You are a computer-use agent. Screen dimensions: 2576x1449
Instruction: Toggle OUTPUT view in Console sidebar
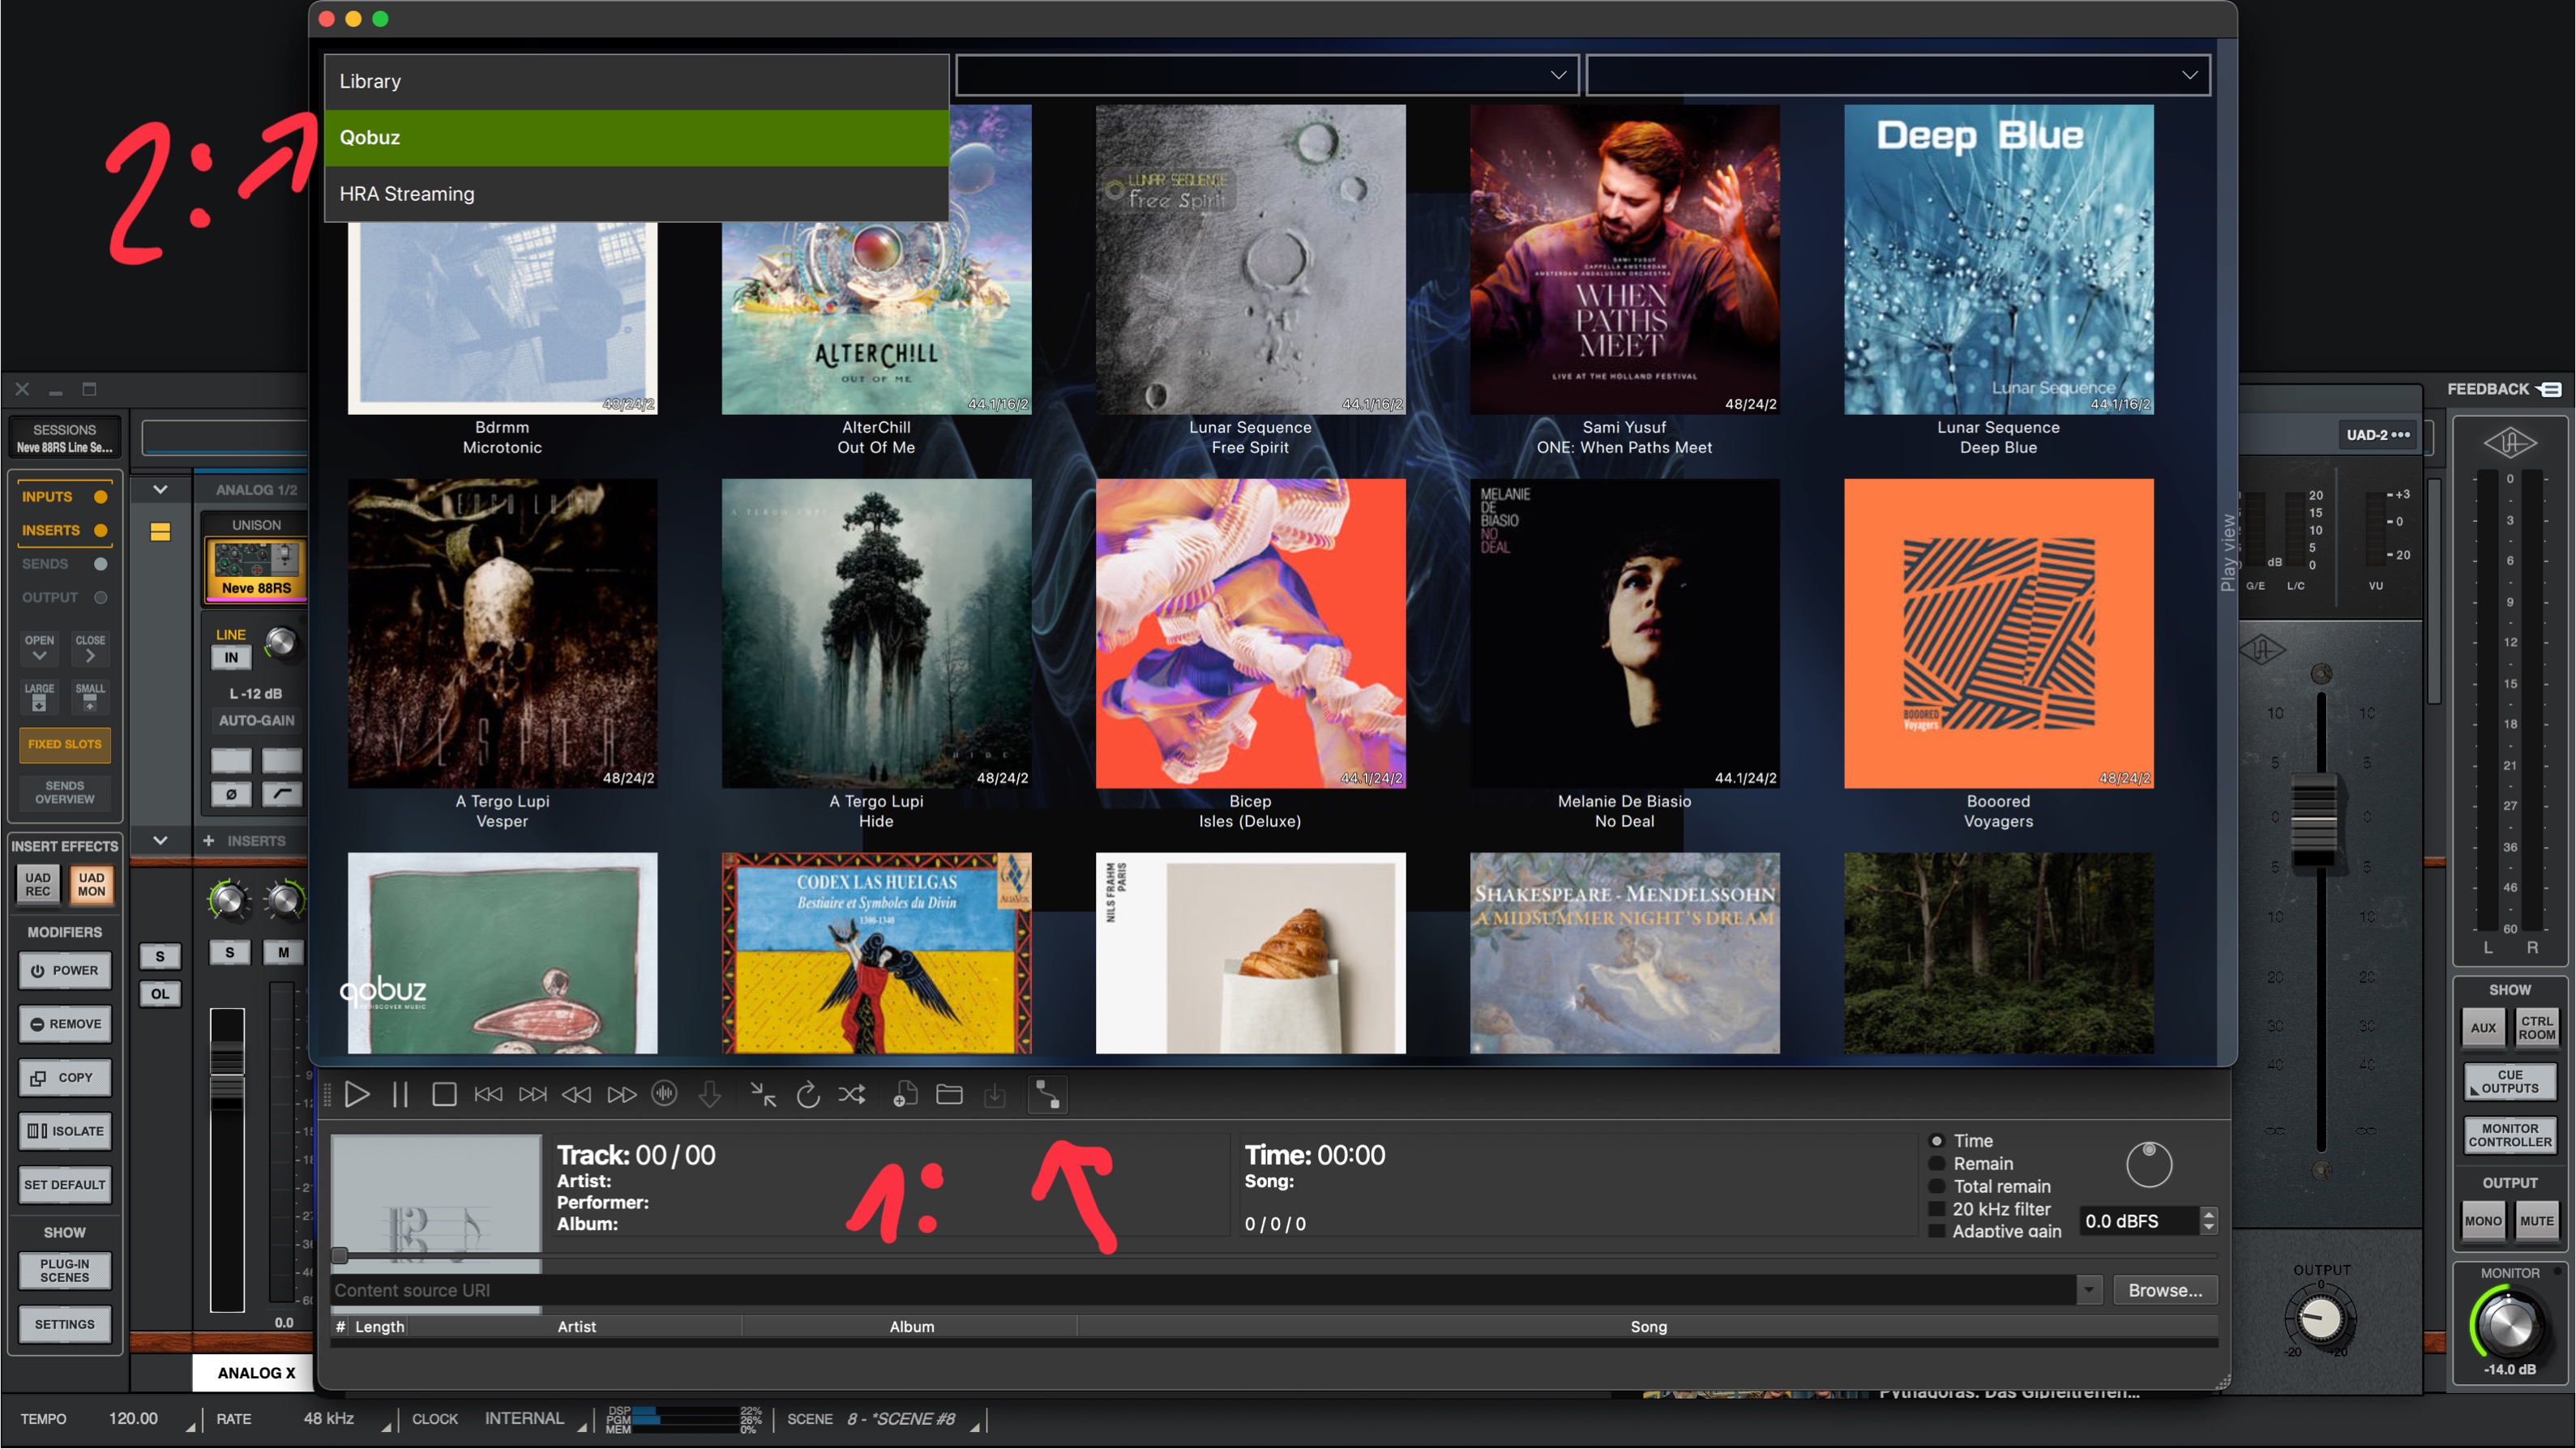click(x=64, y=597)
